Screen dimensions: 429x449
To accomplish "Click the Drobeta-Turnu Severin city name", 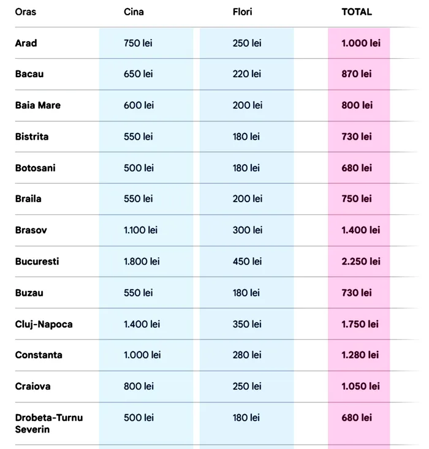I will pyautogui.click(x=49, y=423).
